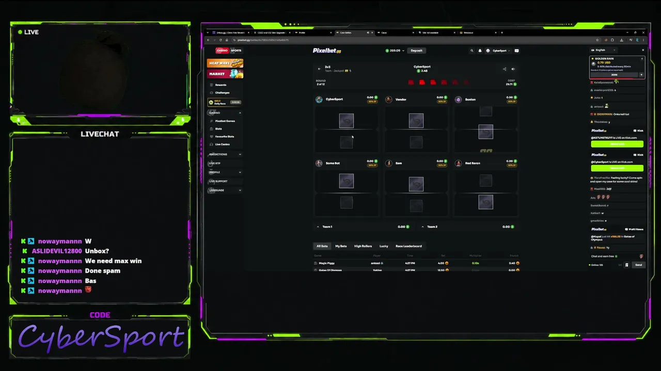The image size is (661, 371).
Task: Expand the Team 1 section
Action: point(318,227)
